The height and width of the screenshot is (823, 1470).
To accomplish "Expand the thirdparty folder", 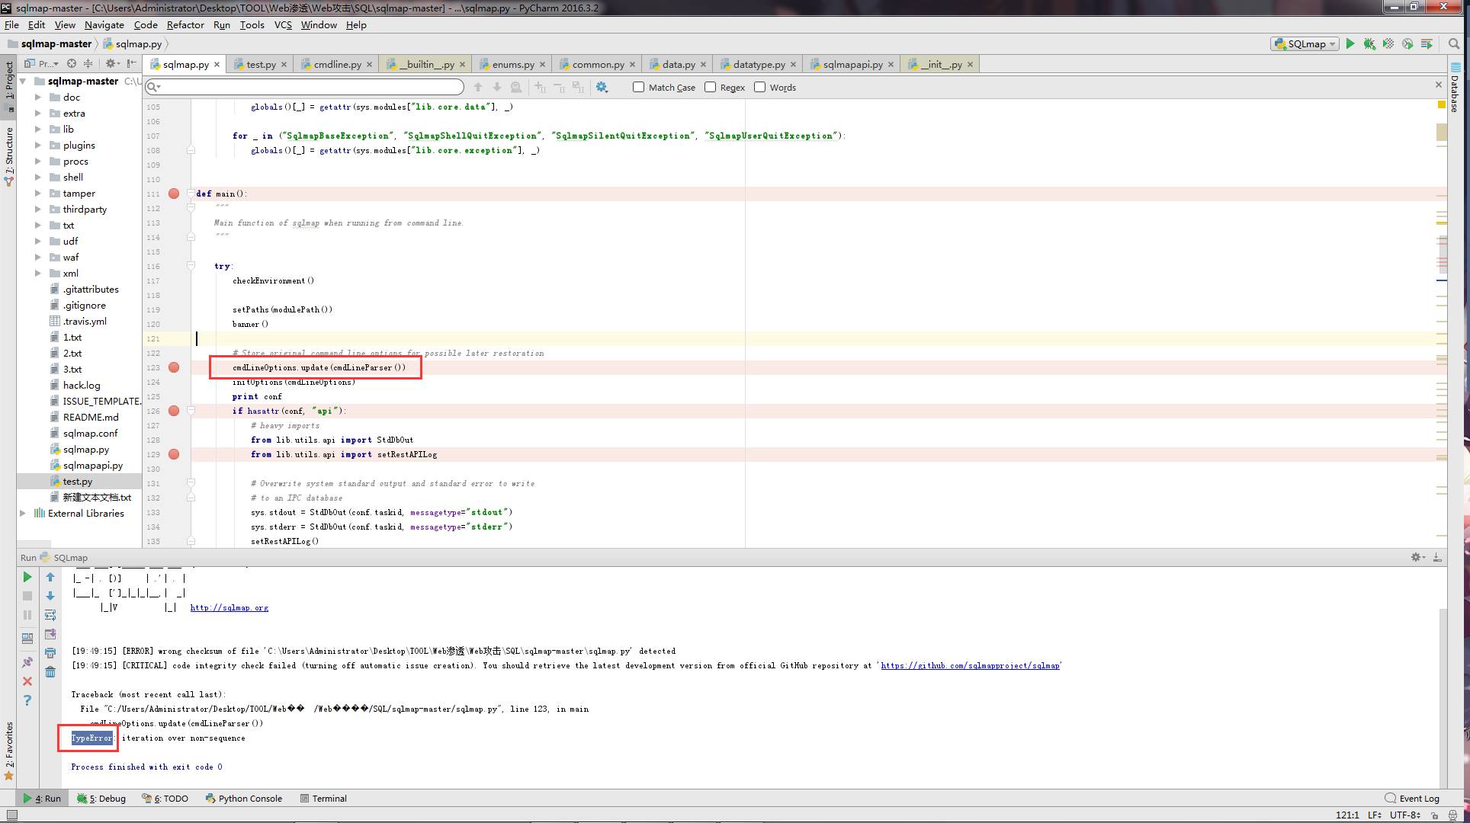I will click(38, 209).
